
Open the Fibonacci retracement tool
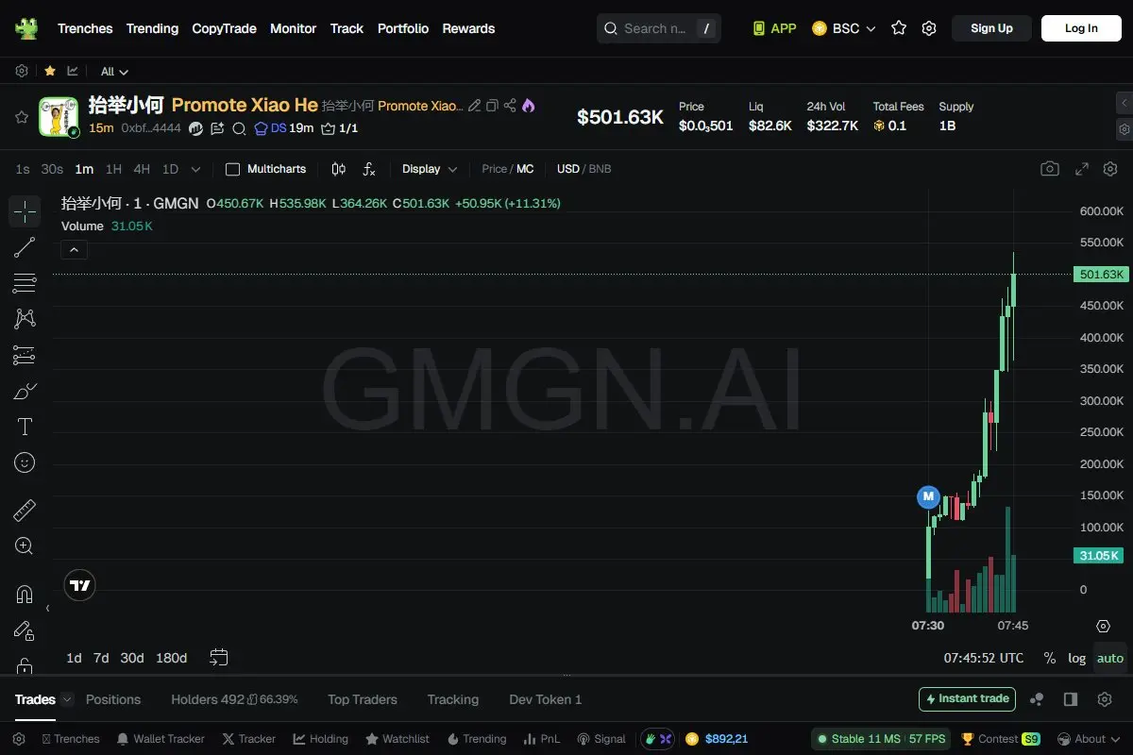click(25, 283)
